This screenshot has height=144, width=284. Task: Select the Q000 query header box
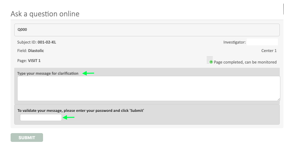pos(147,30)
